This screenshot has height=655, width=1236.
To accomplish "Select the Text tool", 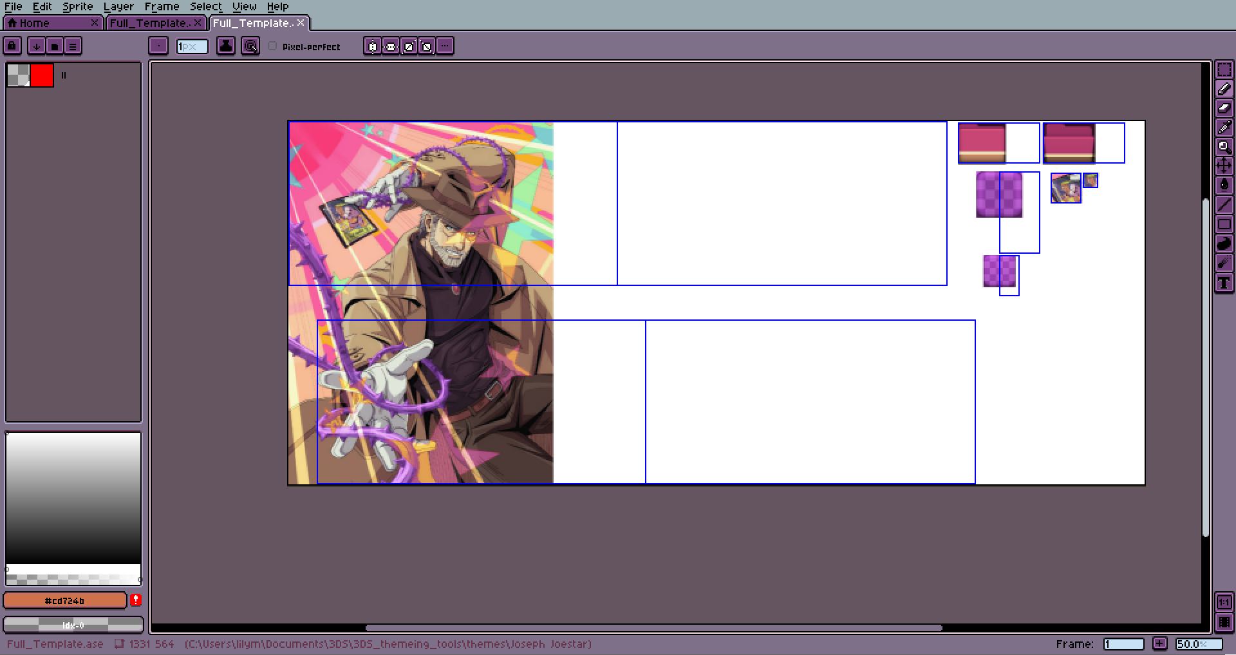I will pos(1224,282).
